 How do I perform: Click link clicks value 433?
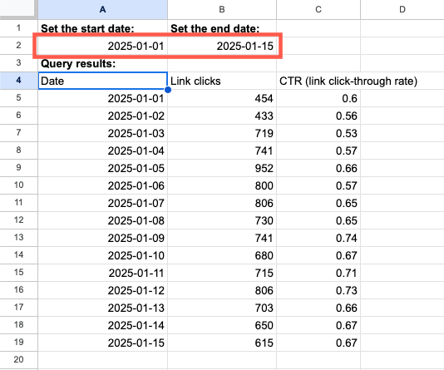pyautogui.click(x=222, y=116)
